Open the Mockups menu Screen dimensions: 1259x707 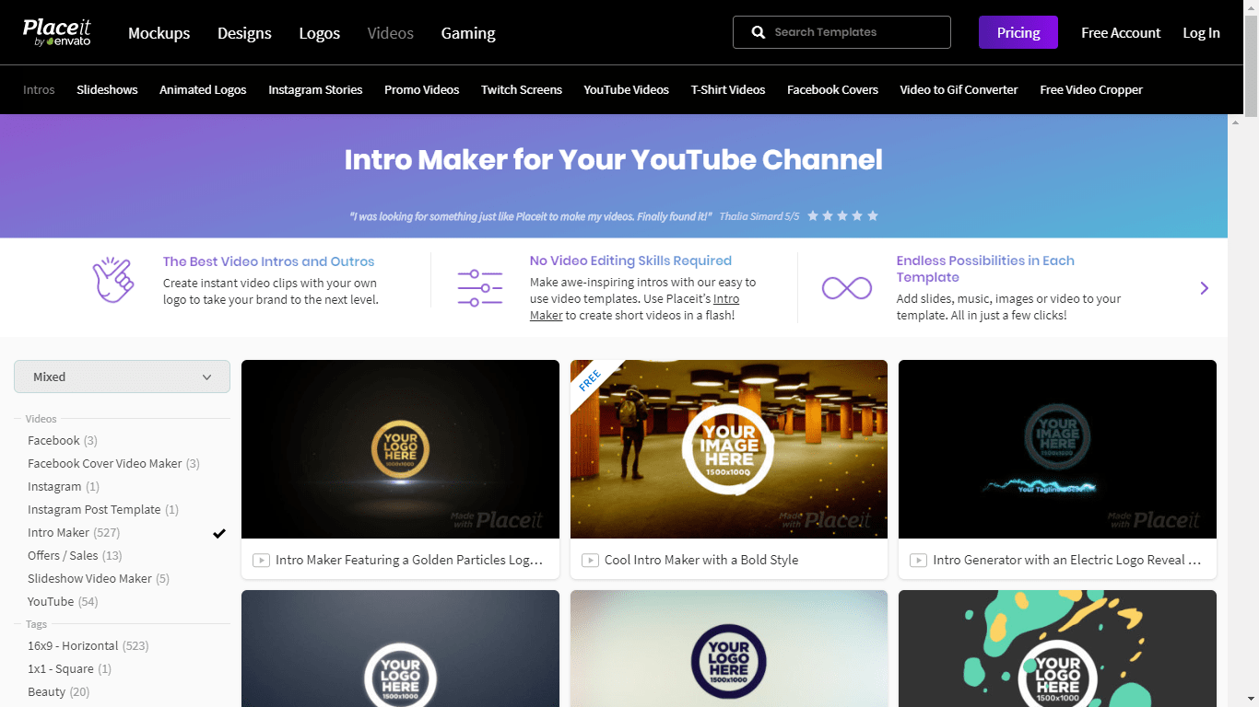[x=159, y=33]
